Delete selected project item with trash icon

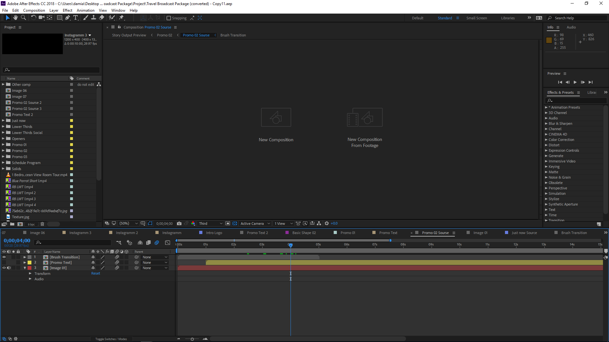(x=42, y=224)
